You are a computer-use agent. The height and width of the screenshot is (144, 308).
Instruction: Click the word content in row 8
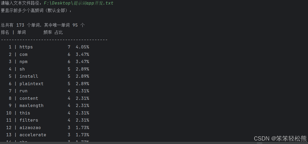point(29,98)
